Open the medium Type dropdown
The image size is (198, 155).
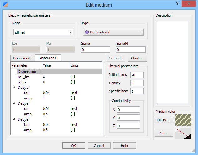click(x=141, y=32)
